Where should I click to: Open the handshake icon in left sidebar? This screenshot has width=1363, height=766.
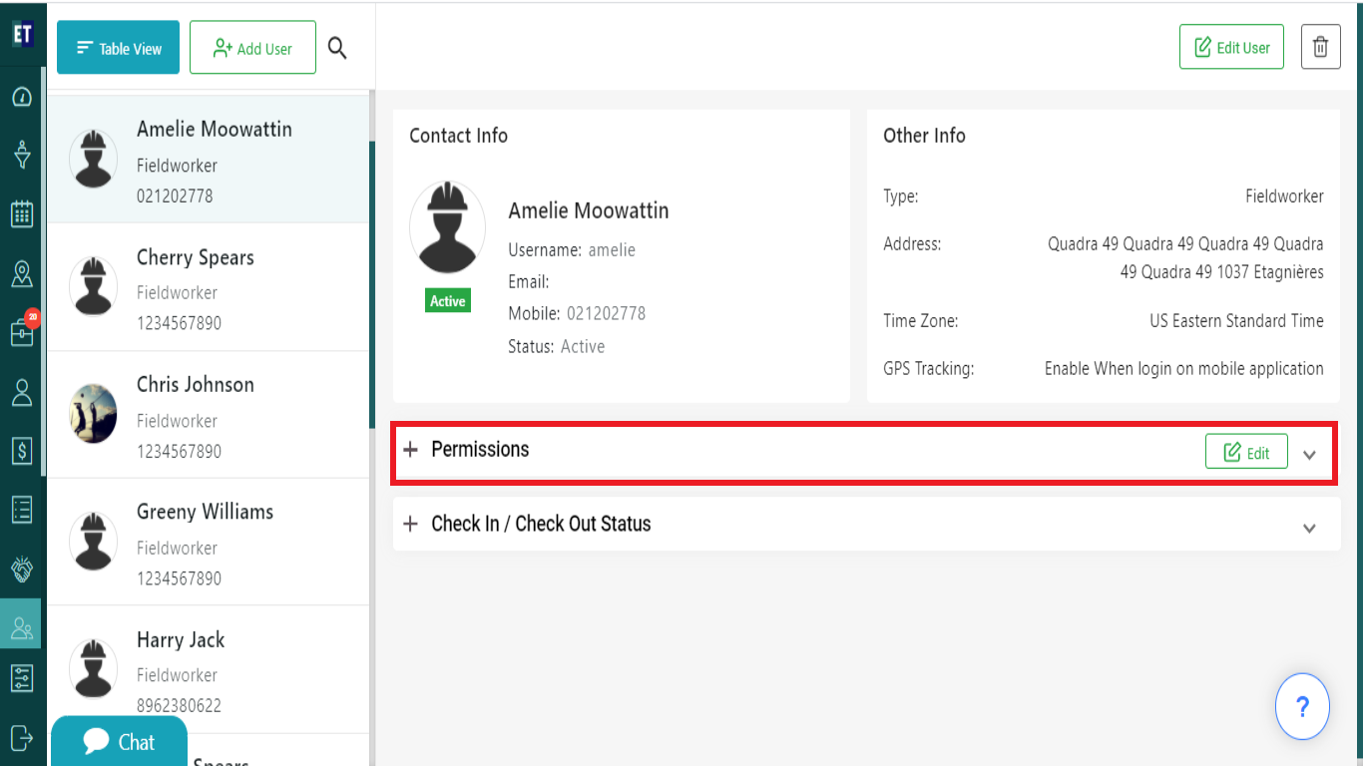(22, 569)
